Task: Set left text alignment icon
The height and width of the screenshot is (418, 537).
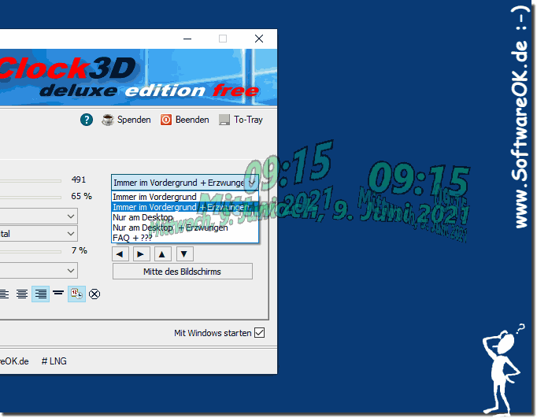Action: pyautogui.click(x=4, y=294)
